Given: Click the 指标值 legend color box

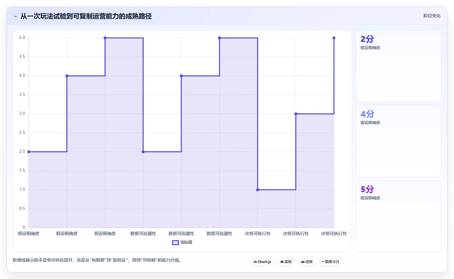Looking at the screenshot, I should (x=175, y=243).
